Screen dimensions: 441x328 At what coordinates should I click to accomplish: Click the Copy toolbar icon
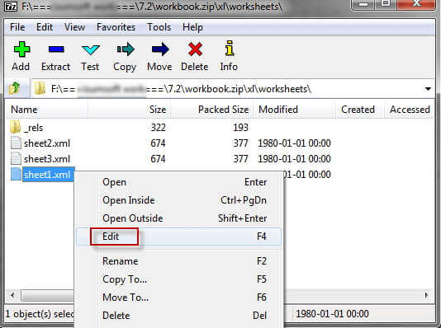click(x=126, y=49)
